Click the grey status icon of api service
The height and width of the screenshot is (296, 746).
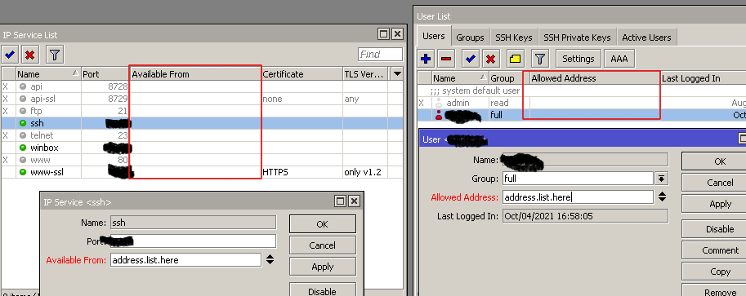click(23, 86)
